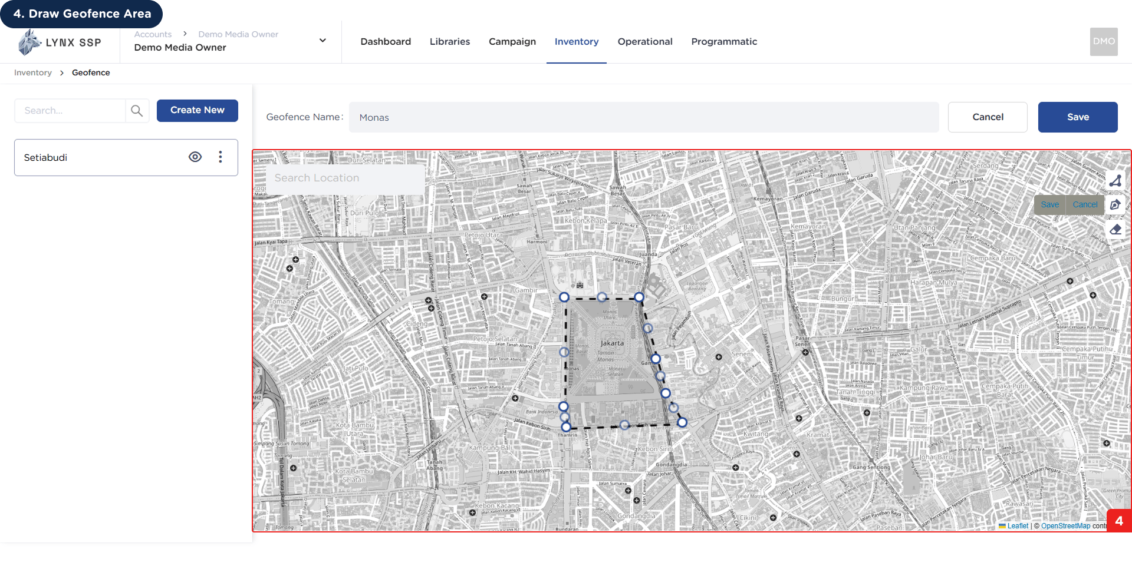Screen dimensions: 1132x579
Task: Click the Jakarta label on the map
Action: pos(612,343)
